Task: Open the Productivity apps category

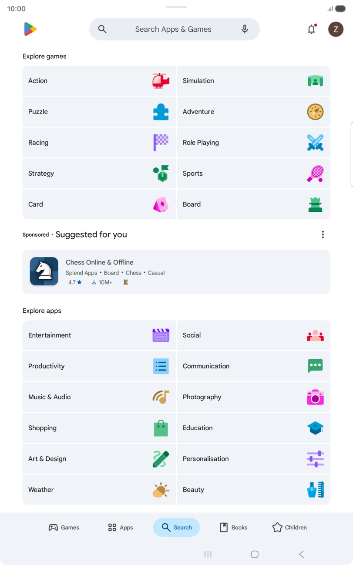Action: pos(99,366)
